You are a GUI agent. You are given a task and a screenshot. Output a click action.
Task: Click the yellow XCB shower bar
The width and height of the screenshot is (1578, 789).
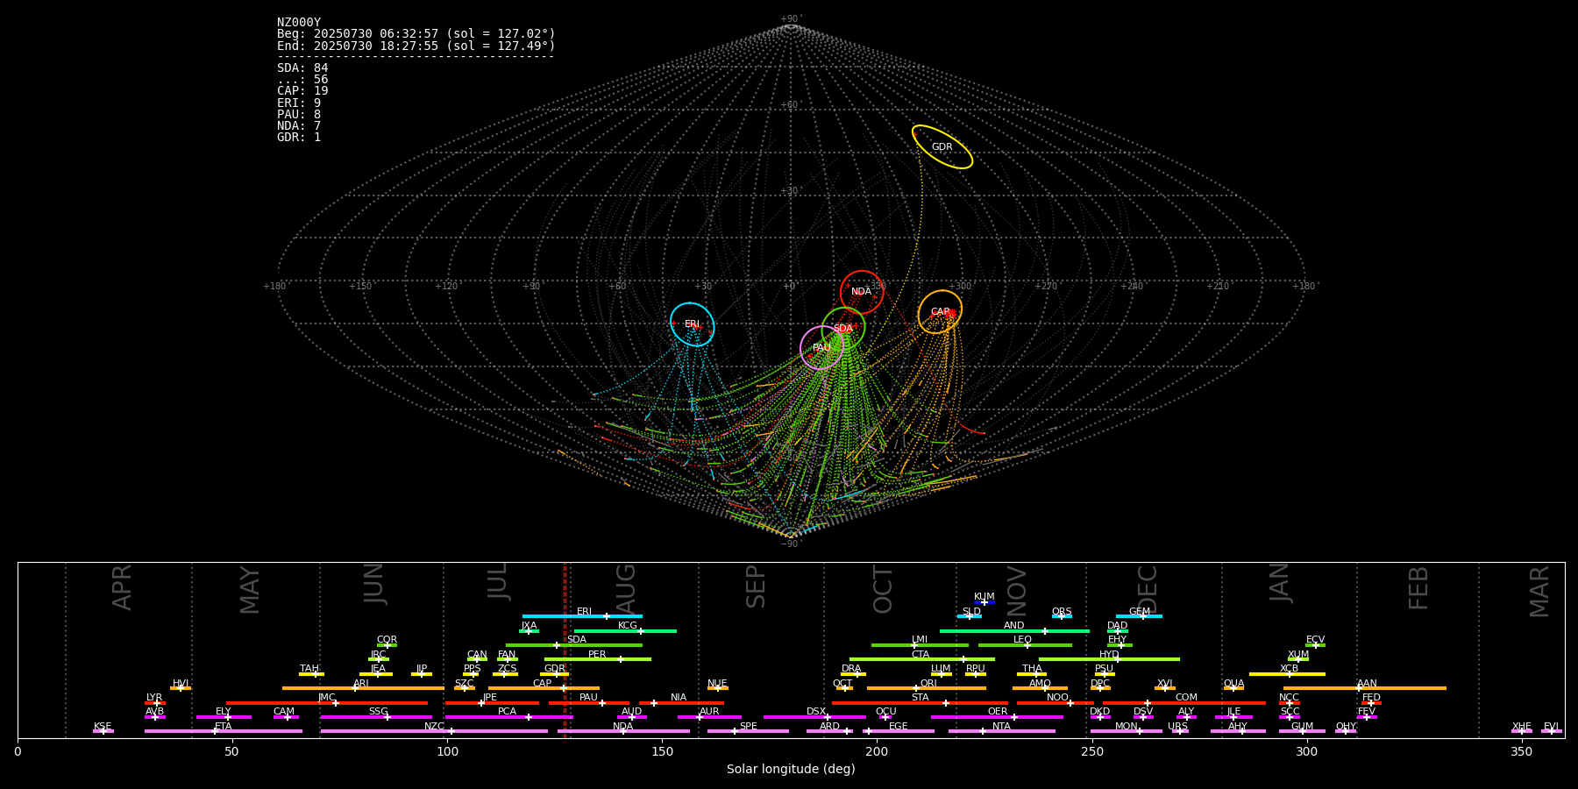[x=1287, y=673]
